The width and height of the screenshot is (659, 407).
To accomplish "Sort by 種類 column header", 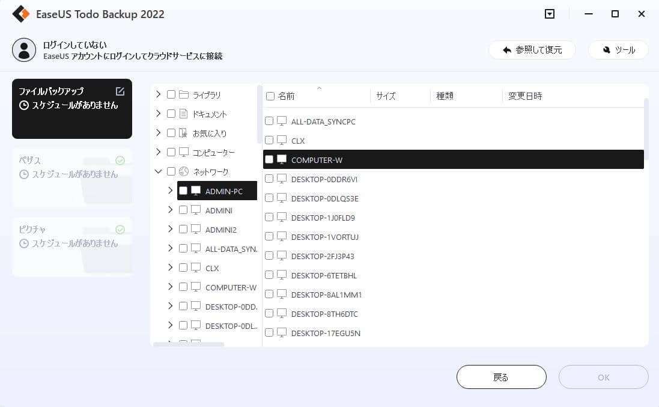I will tap(445, 96).
